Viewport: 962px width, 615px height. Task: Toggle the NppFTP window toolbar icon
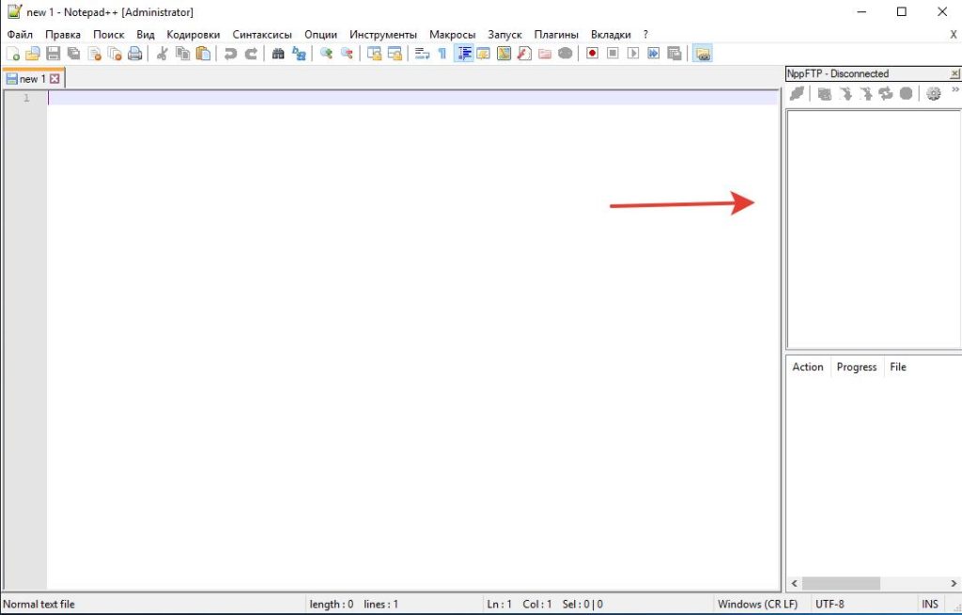pyautogui.click(x=703, y=54)
